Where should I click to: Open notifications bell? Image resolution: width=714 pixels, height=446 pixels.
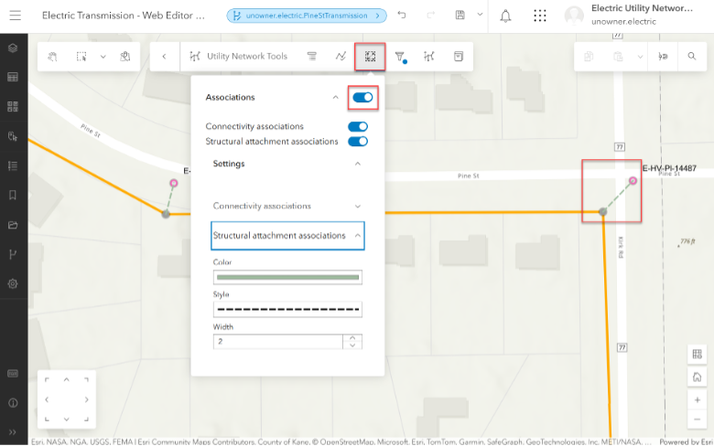coord(505,16)
